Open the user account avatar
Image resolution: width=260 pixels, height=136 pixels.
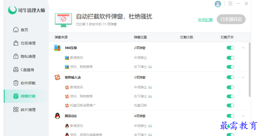point(218,4)
